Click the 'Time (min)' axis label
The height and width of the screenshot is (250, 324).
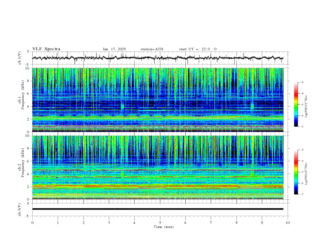coord(164,227)
